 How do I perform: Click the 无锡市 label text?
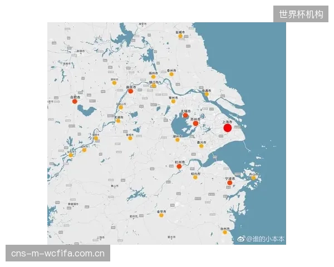click(186, 111)
